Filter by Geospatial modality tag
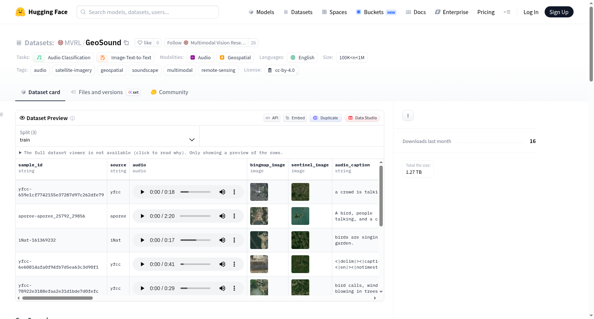 click(x=235, y=57)
